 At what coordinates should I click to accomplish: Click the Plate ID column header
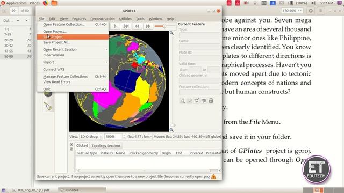[x=106, y=153]
